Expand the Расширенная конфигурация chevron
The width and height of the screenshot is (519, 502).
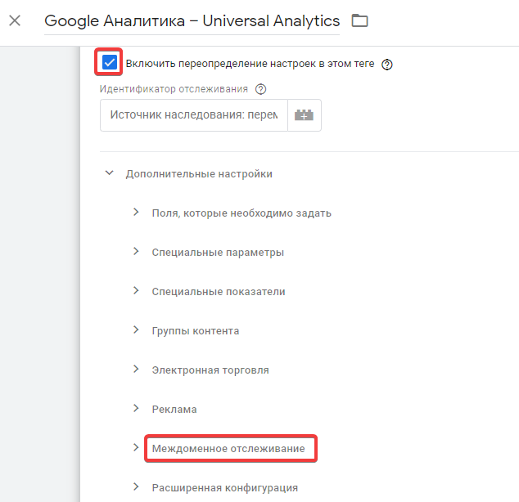pyautogui.click(x=136, y=486)
